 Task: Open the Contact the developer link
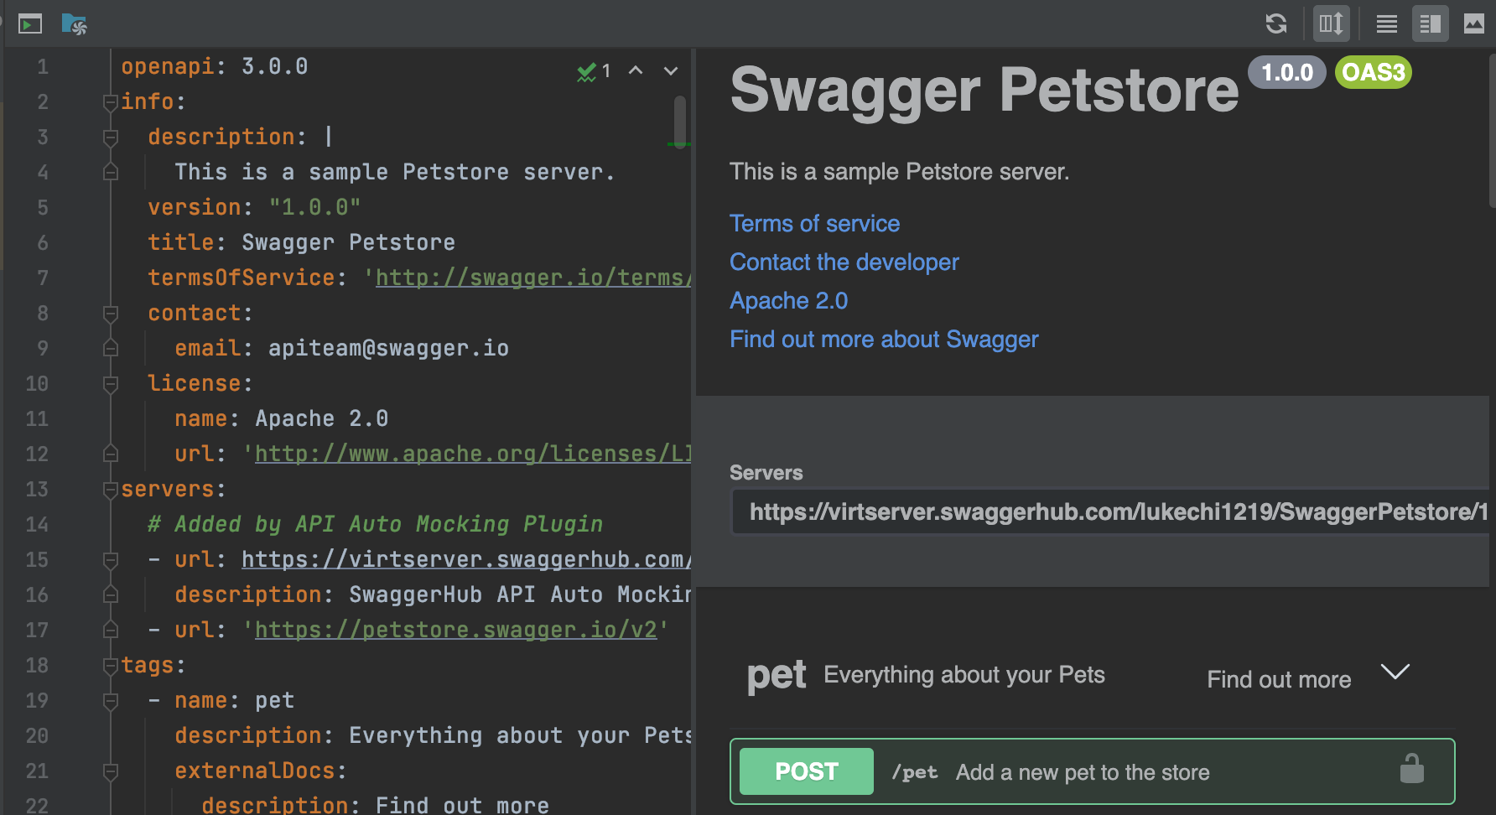click(844, 262)
